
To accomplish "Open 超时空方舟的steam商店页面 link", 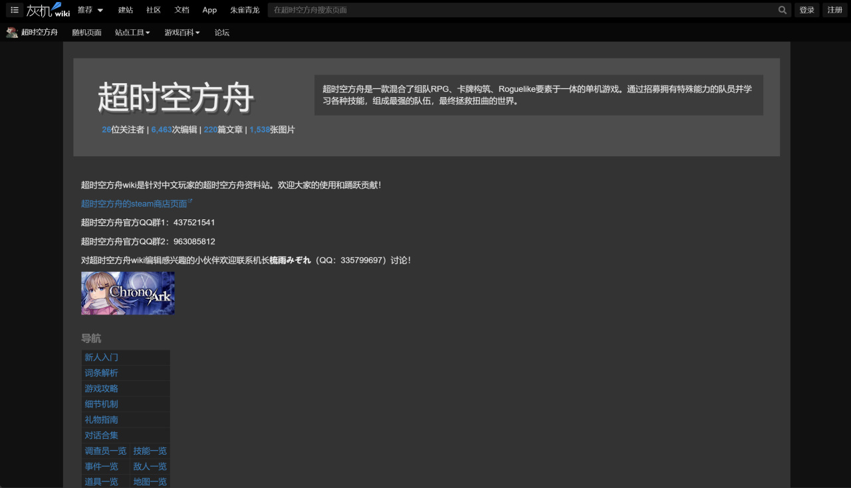I will 134,204.
